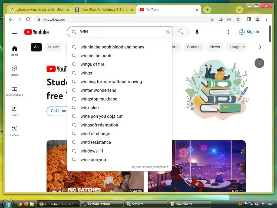The height and width of the screenshot is (208, 277).
Task: Open YouTube settings three-dot menu
Action: [x=228, y=32]
